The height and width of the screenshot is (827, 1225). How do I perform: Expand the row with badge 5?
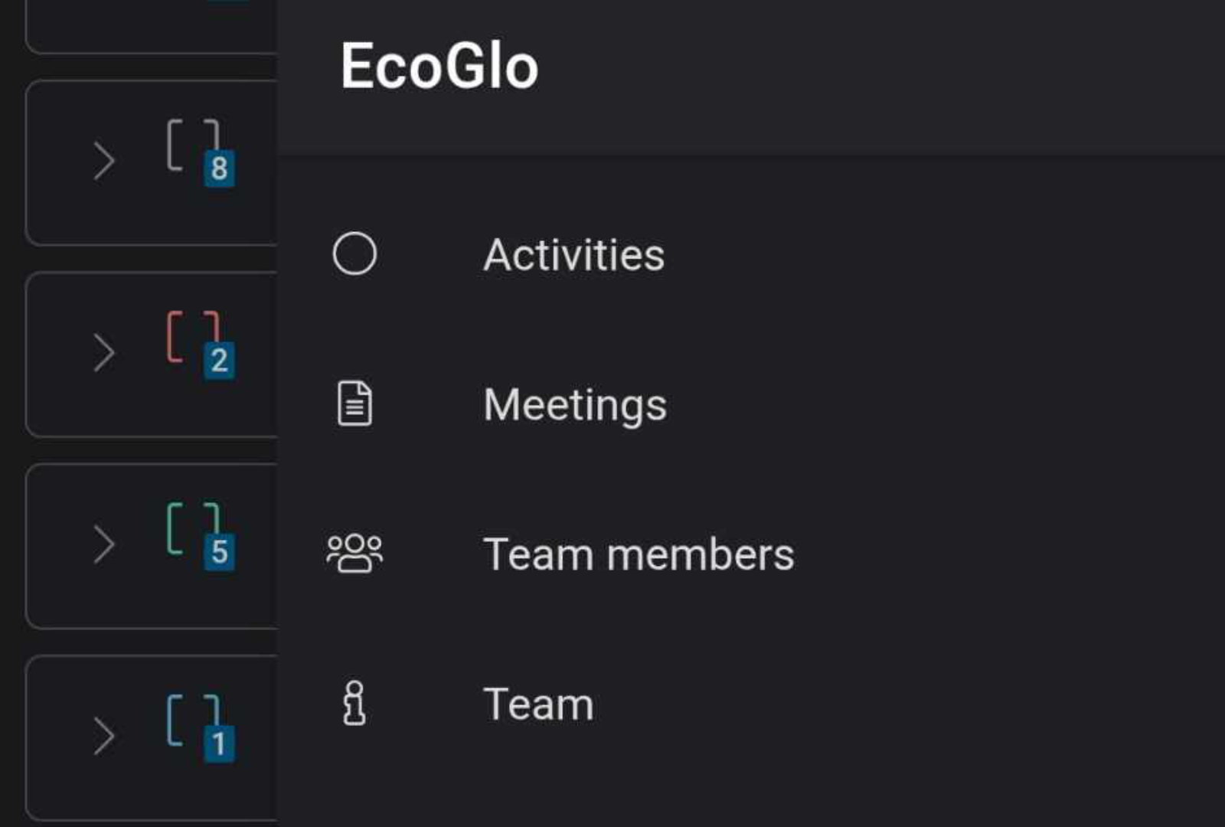click(104, 544)
